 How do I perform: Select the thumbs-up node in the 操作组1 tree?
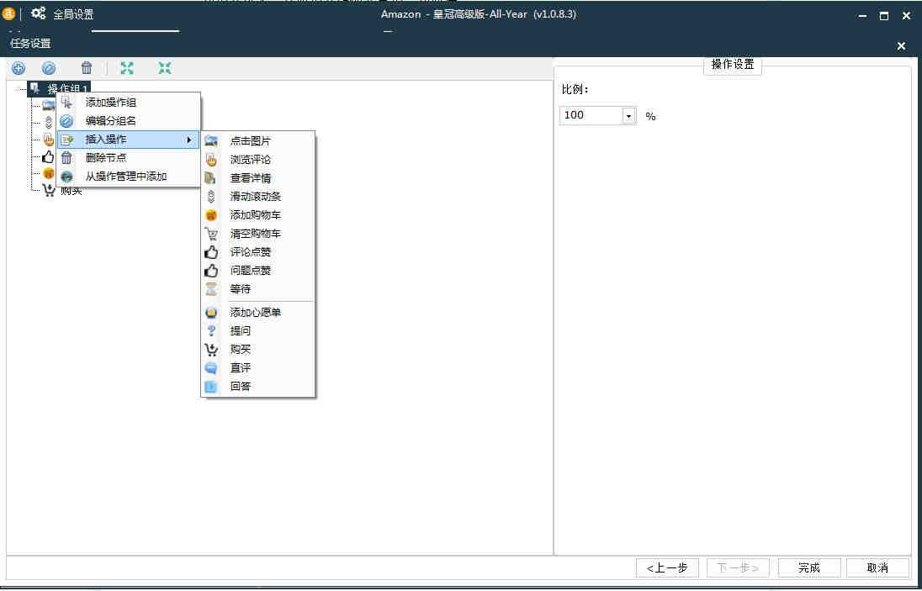point(48,157)
